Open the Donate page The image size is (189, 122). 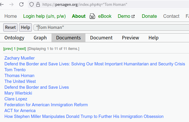coord(149,16)
